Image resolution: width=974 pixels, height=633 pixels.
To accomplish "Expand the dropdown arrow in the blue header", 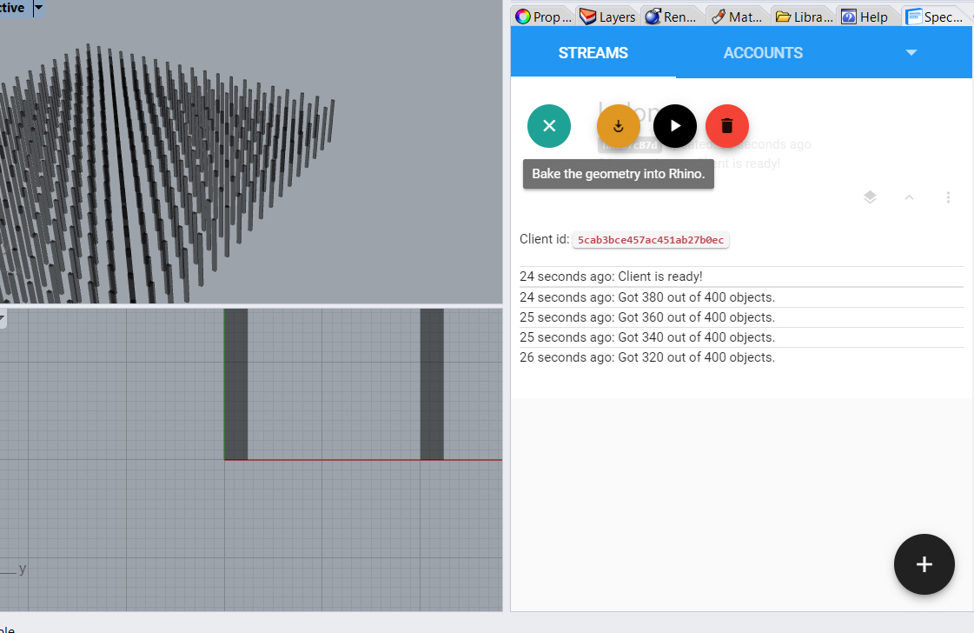I will click(911, 53).
